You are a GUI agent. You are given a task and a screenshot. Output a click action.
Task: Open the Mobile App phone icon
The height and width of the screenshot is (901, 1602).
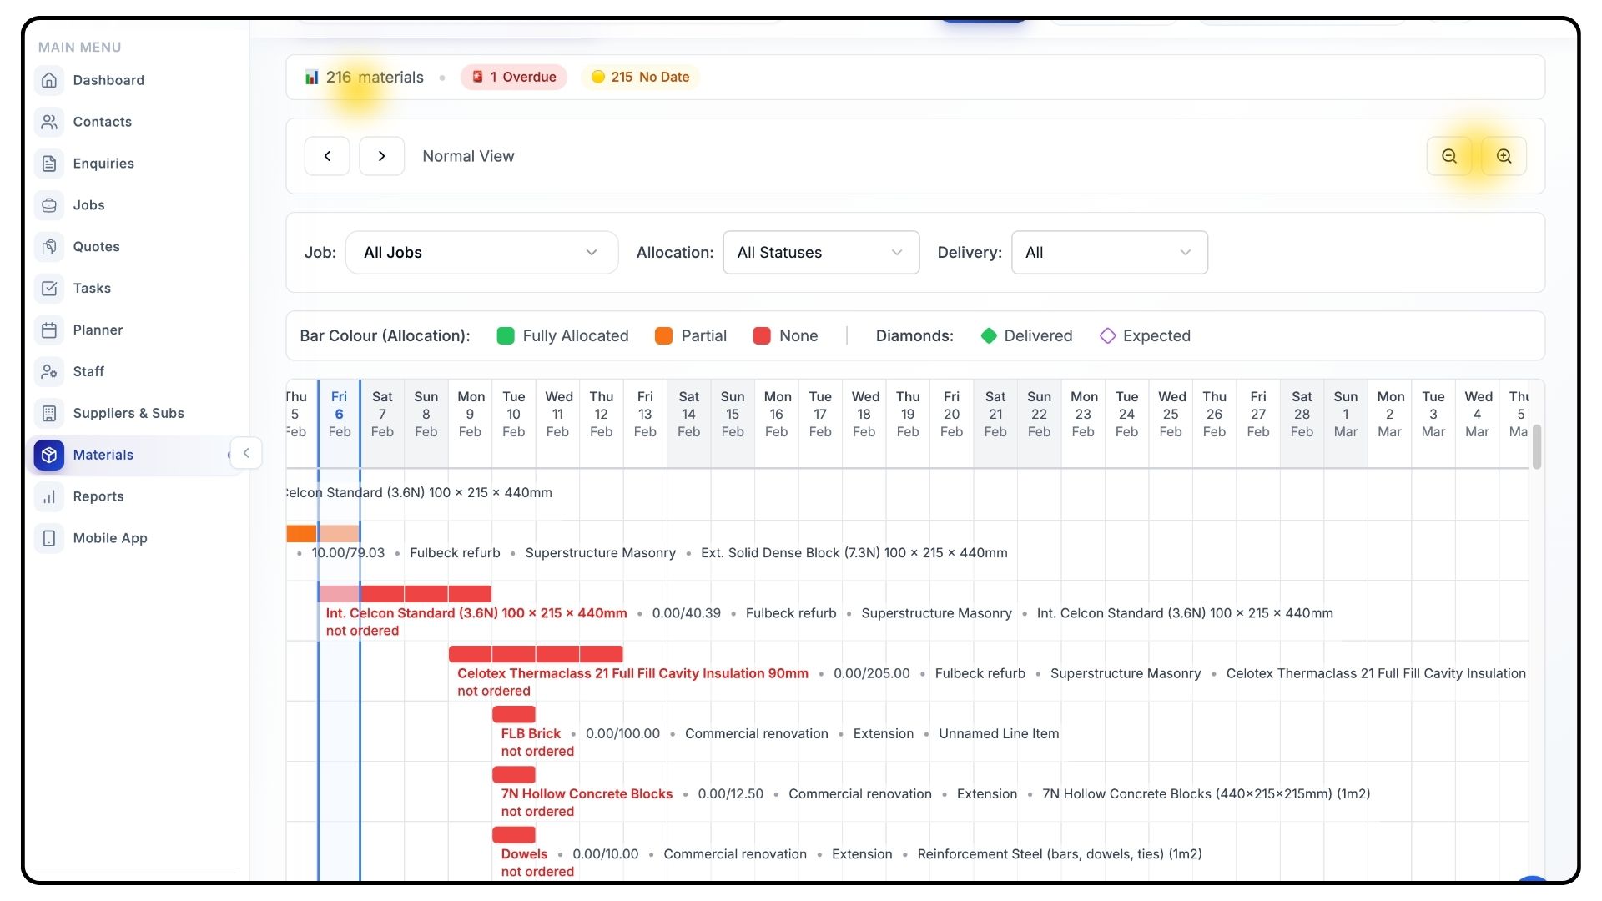[x=49, y=538]
